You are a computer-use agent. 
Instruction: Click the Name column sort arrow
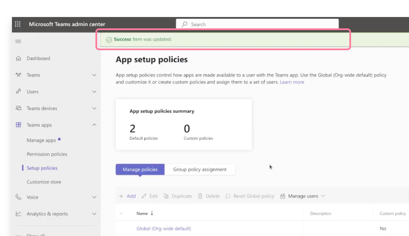[x=152, y=213]
